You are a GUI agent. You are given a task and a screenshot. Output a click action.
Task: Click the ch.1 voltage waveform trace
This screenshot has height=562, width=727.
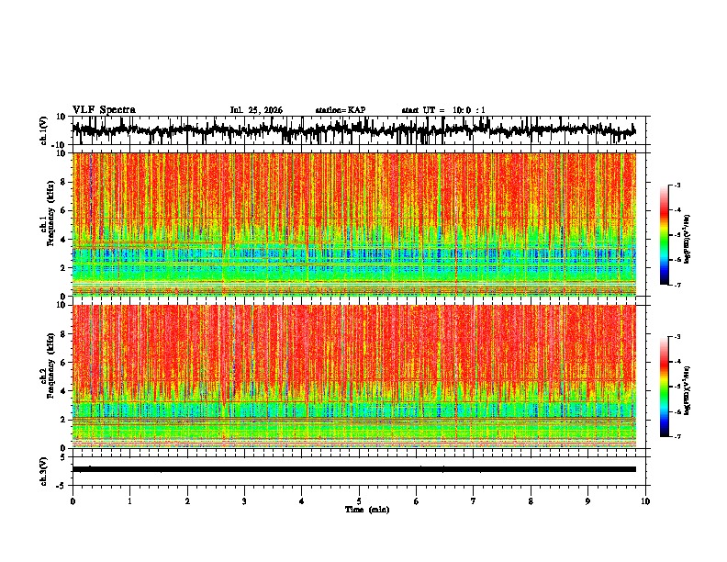point(353,130)
